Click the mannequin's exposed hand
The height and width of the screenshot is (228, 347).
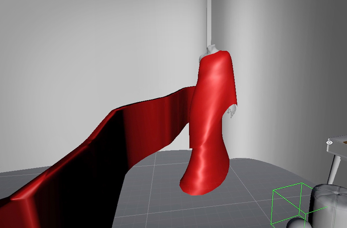point(233,111)
